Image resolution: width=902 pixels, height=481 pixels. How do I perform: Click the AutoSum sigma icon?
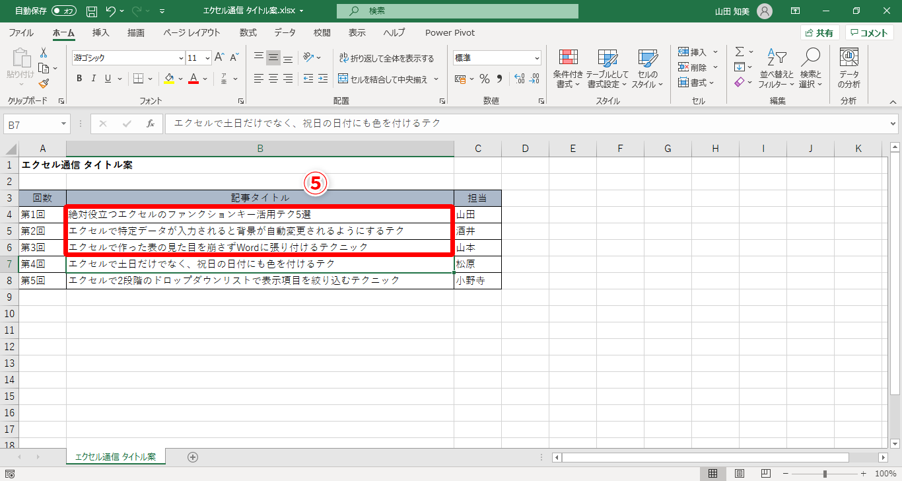coord(740,52)
